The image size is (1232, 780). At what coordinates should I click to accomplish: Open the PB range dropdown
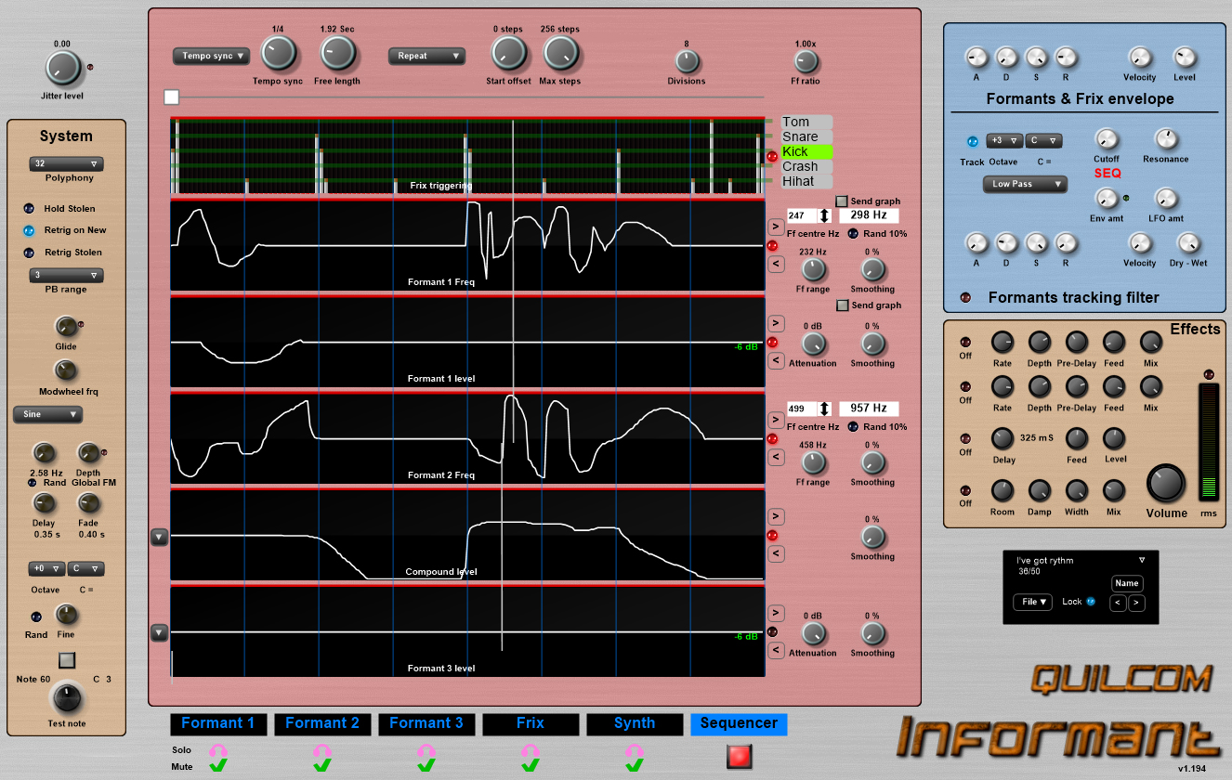(66, 276)
